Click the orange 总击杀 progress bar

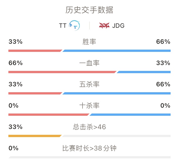[35, 136]
